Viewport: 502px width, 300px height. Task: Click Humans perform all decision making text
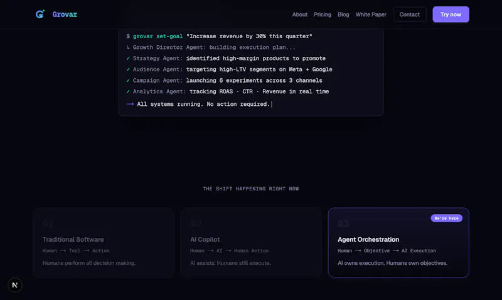coord(89,263)
